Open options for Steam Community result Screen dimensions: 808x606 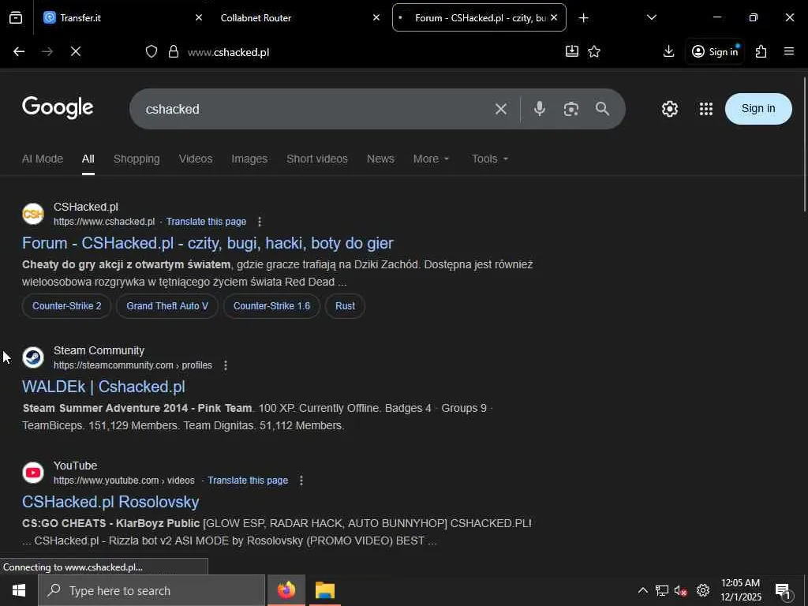coord(225,365)
